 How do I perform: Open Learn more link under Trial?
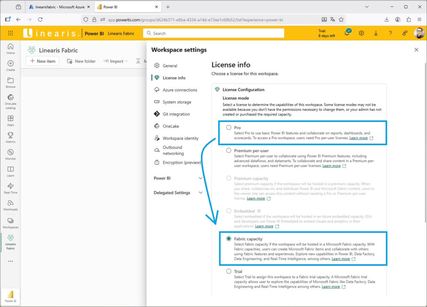(x=331, y=287)
